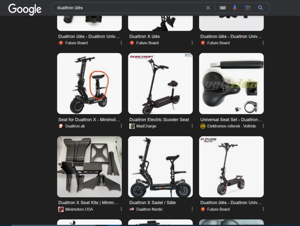Open the MadCharge source link
This screenshot has height=226, width=300.
pyautogui.click(x=146, y=126)
